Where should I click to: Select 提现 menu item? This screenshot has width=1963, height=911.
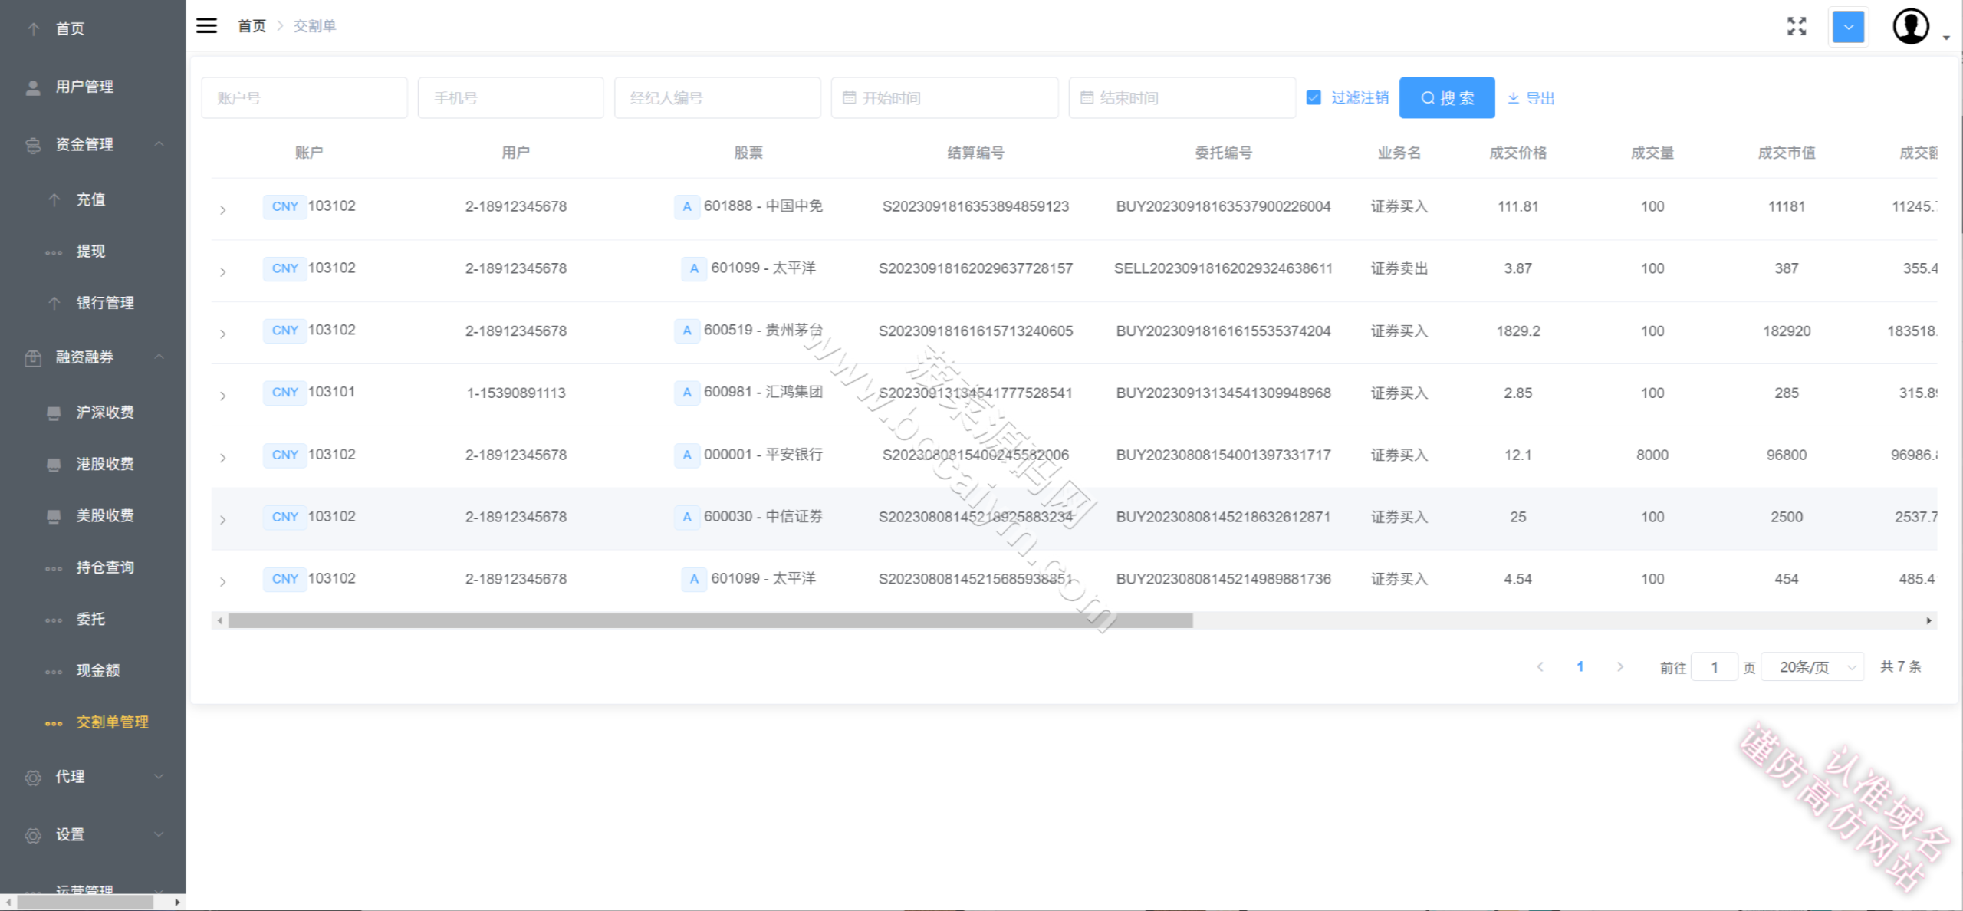click(x=90, y=251)
